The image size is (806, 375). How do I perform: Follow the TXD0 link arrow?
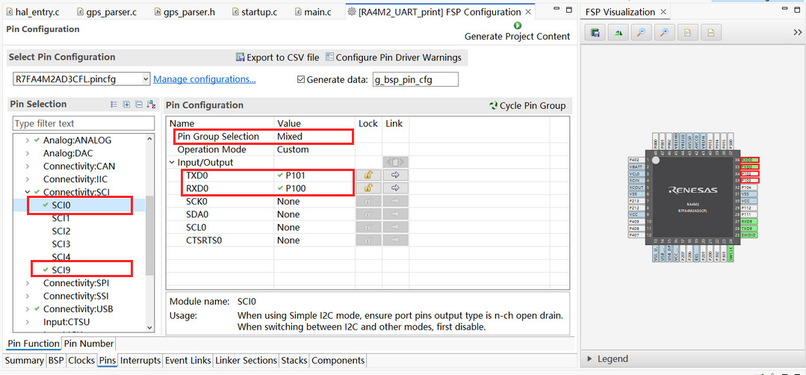395,175
